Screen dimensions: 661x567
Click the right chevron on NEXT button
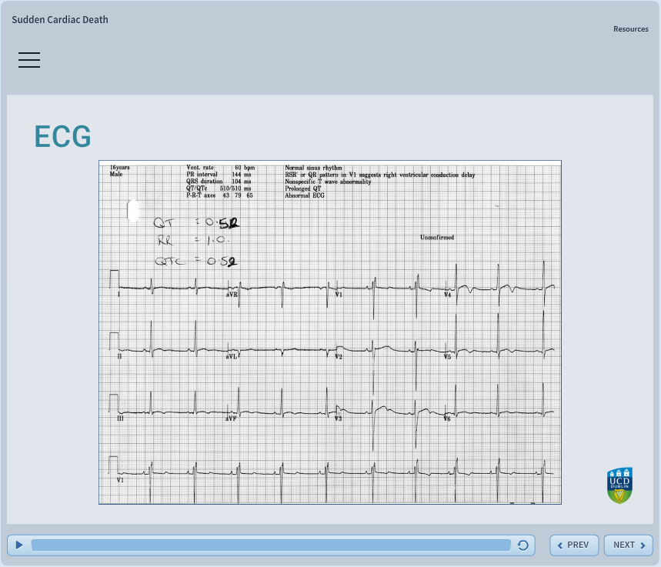(643, 545)
